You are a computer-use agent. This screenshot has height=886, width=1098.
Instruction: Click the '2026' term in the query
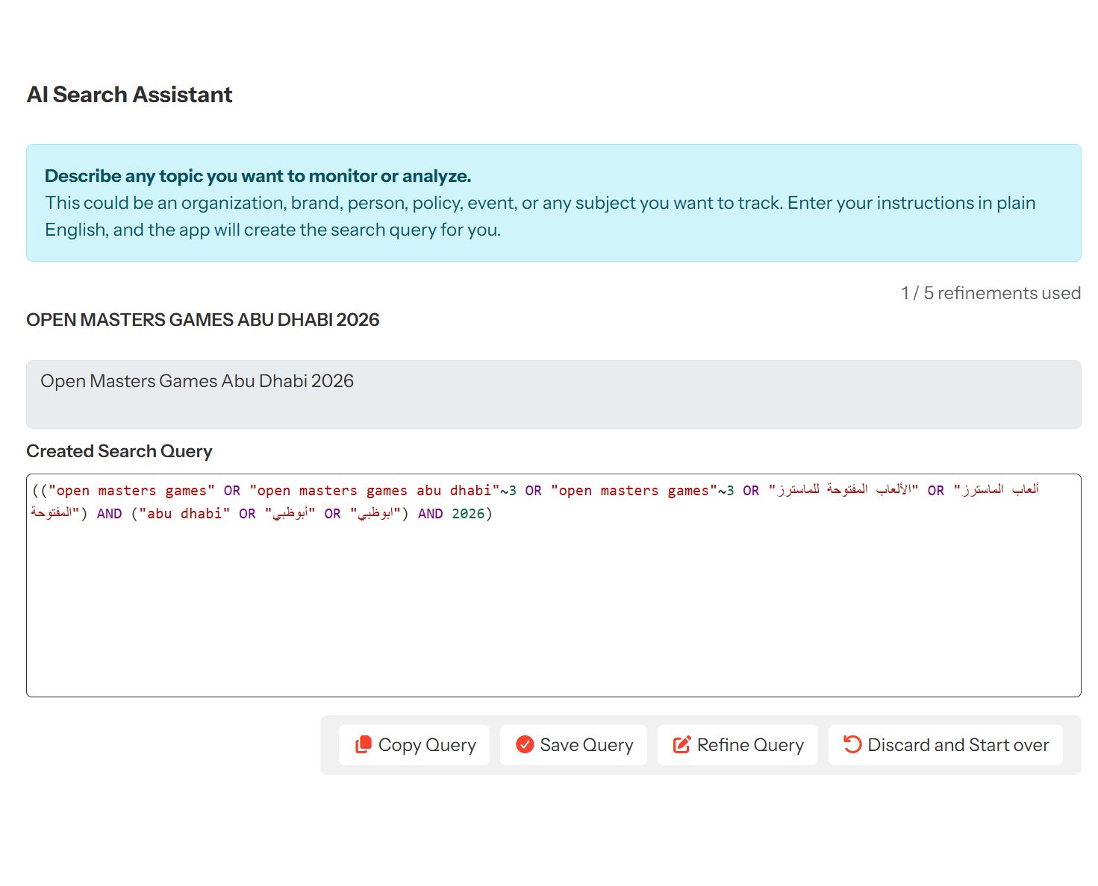point(468,514)
